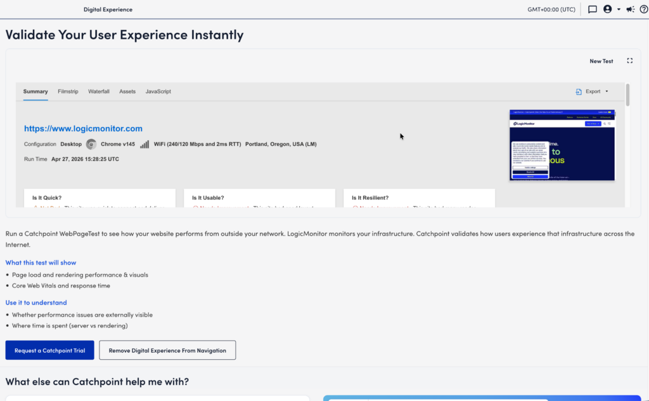The width and height of the screenshot is (649, 401).
Task: Click the Is It Usable? card
Action: (x=259, y=198)
